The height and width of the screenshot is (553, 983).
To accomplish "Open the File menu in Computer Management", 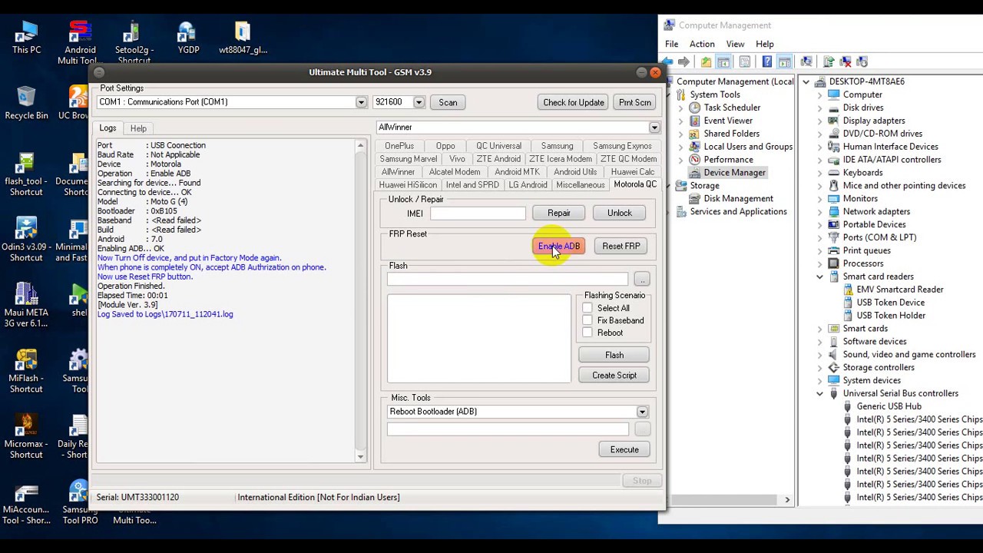I will pos(671,44).
